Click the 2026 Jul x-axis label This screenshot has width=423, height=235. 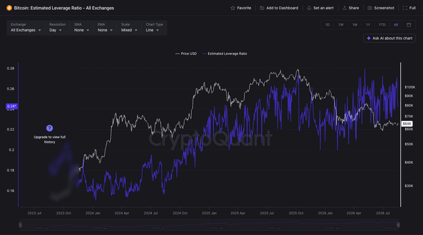(383, 213)
